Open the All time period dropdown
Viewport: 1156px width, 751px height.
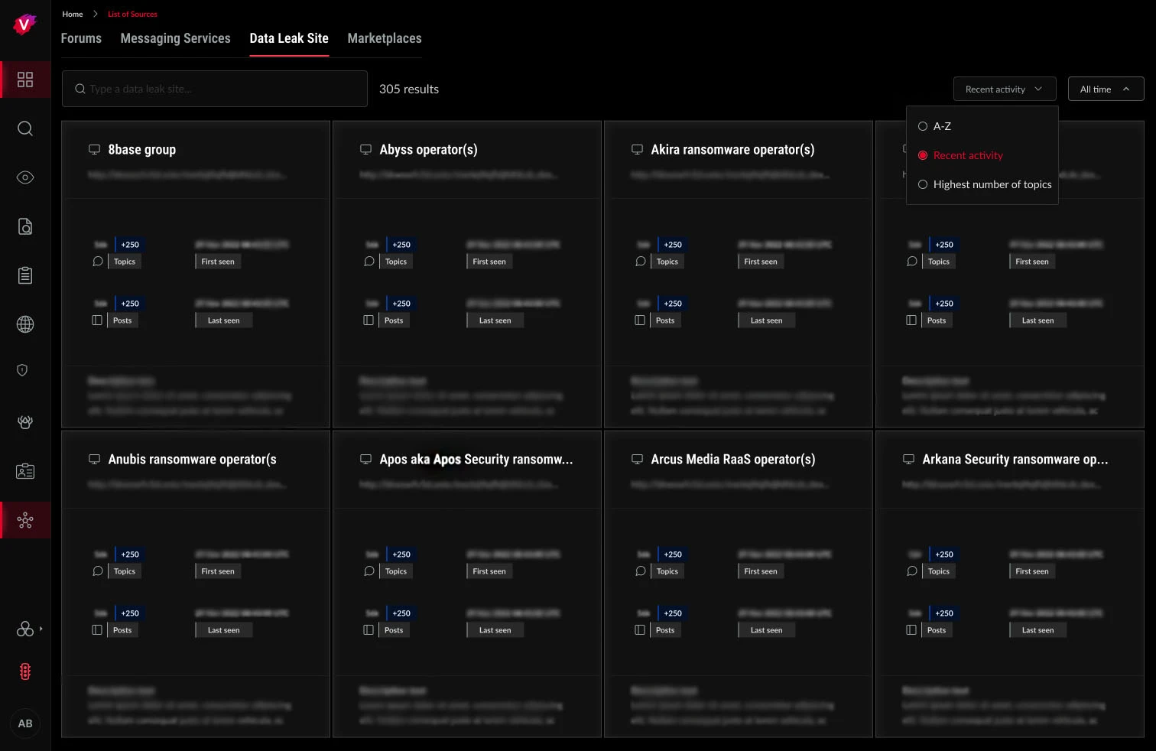click(x=1106, y=89)
